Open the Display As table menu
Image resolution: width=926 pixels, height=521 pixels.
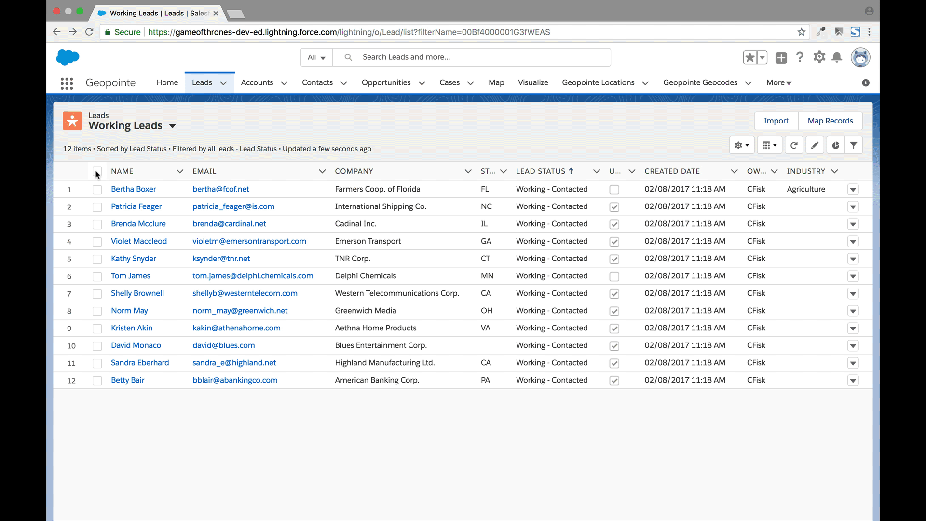(769, 145)
